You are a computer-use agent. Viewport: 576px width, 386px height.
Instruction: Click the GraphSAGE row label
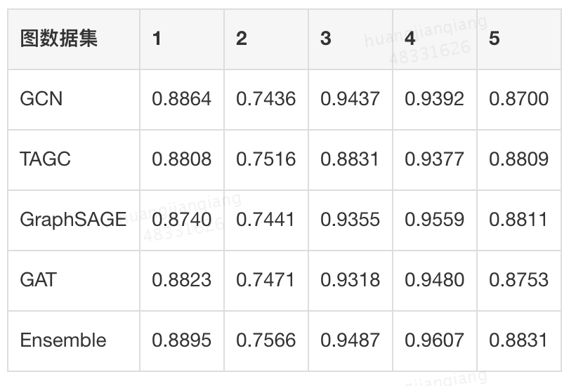click(73, 220)
